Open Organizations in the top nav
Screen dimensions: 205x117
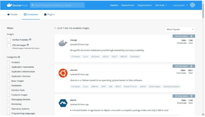(145, 5)
